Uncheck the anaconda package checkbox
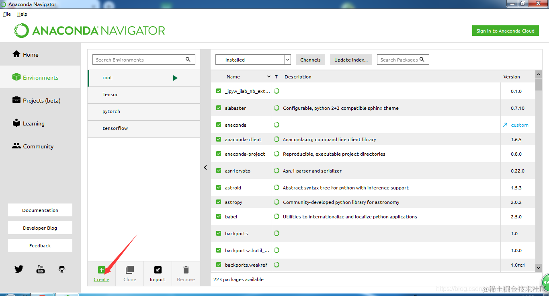This screenshot has width=549, height=296. click(219, 125)
